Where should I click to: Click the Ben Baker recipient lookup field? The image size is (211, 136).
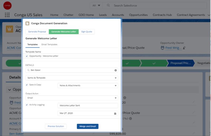[x=72, y=70]
